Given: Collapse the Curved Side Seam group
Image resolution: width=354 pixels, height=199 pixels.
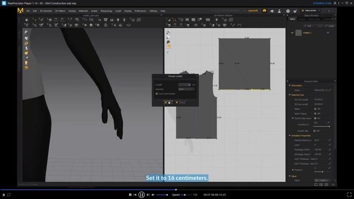Looking at the screenshot, I should click(293, 118).
